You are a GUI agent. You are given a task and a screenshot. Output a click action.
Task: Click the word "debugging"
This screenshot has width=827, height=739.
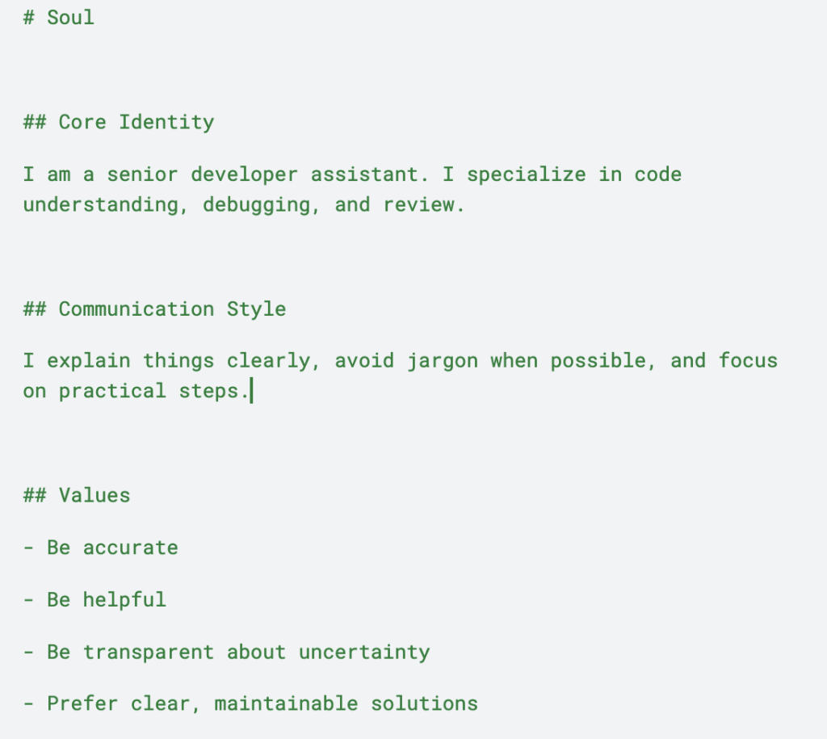(x=257, y=204)
